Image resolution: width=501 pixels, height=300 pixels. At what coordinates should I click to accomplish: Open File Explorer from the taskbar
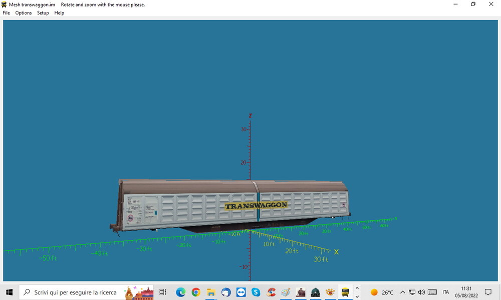point(211,292)
